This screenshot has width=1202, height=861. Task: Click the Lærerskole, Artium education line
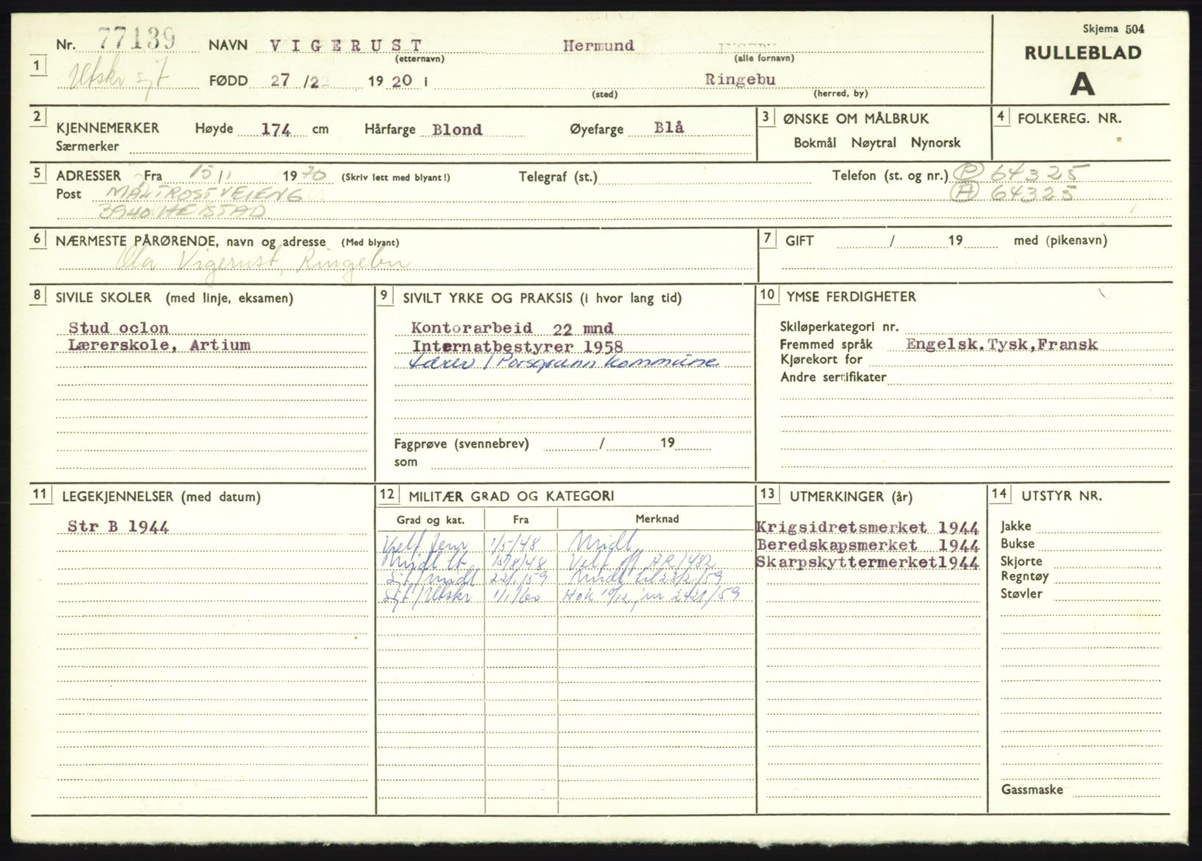click(159, 345)
